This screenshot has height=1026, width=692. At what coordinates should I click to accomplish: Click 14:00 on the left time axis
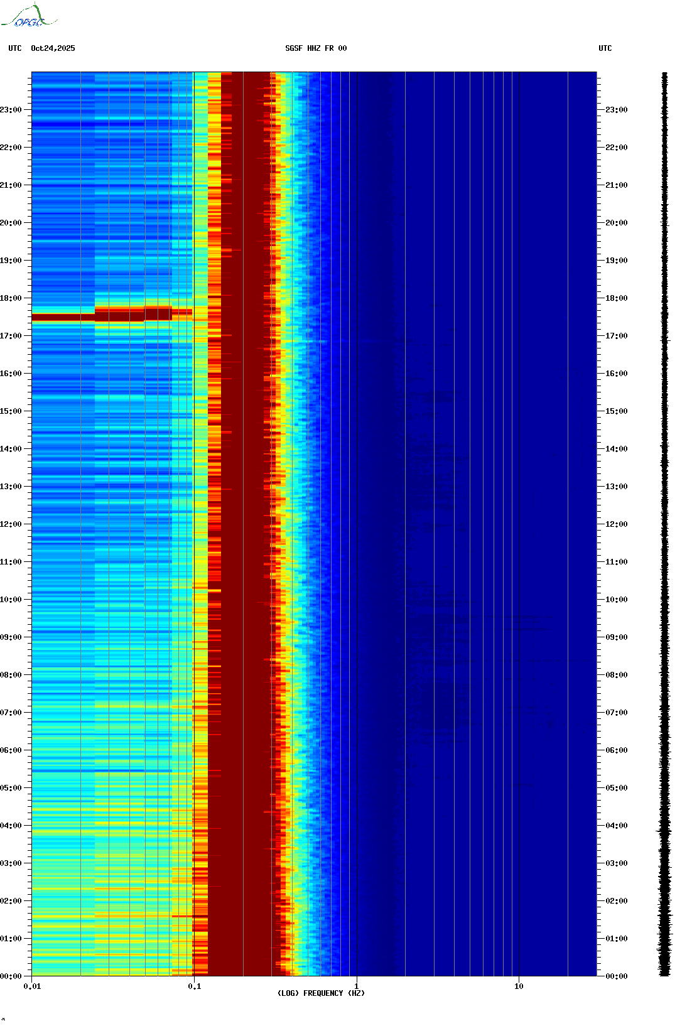11,449
